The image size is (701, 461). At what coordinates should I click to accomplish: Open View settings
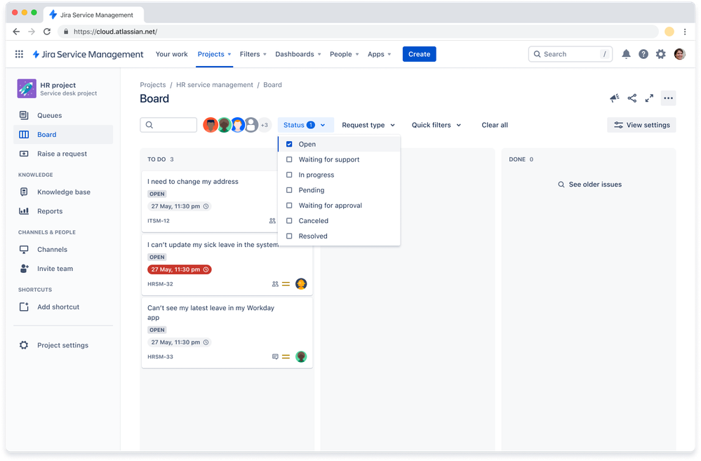641,125
